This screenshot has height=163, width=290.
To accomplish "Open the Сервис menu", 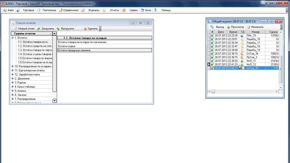I will (x=134, y=10).
